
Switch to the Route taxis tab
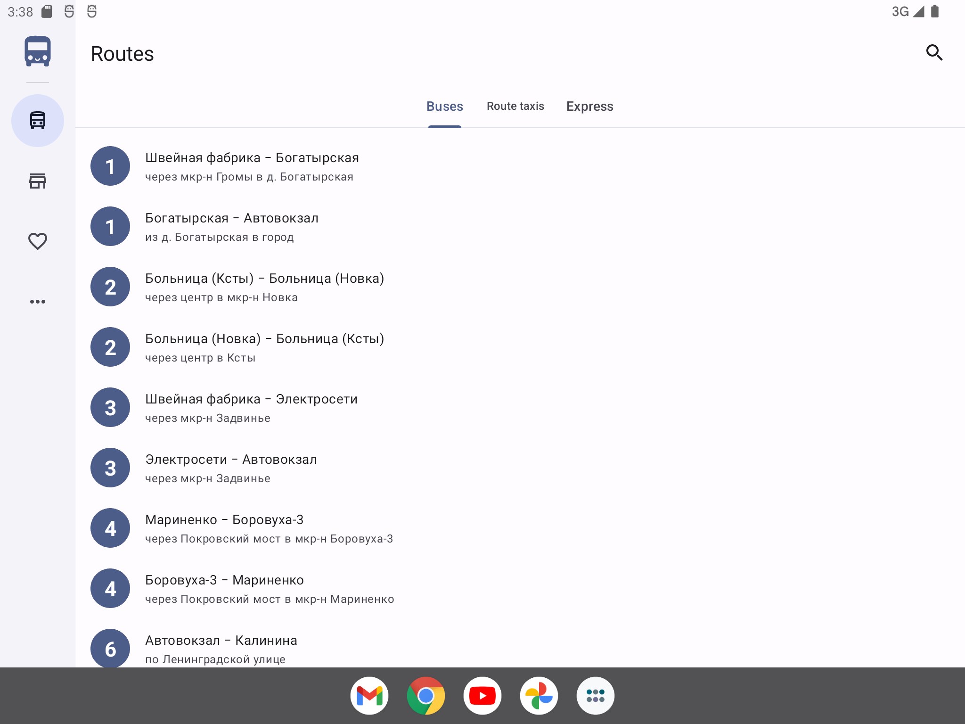[515, 107]
